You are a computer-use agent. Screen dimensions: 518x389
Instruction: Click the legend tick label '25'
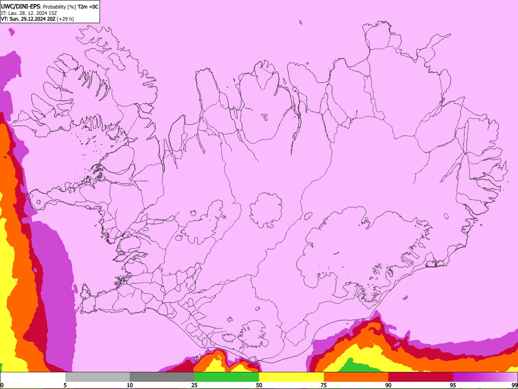pyautogui.click(x=195, y=385)
